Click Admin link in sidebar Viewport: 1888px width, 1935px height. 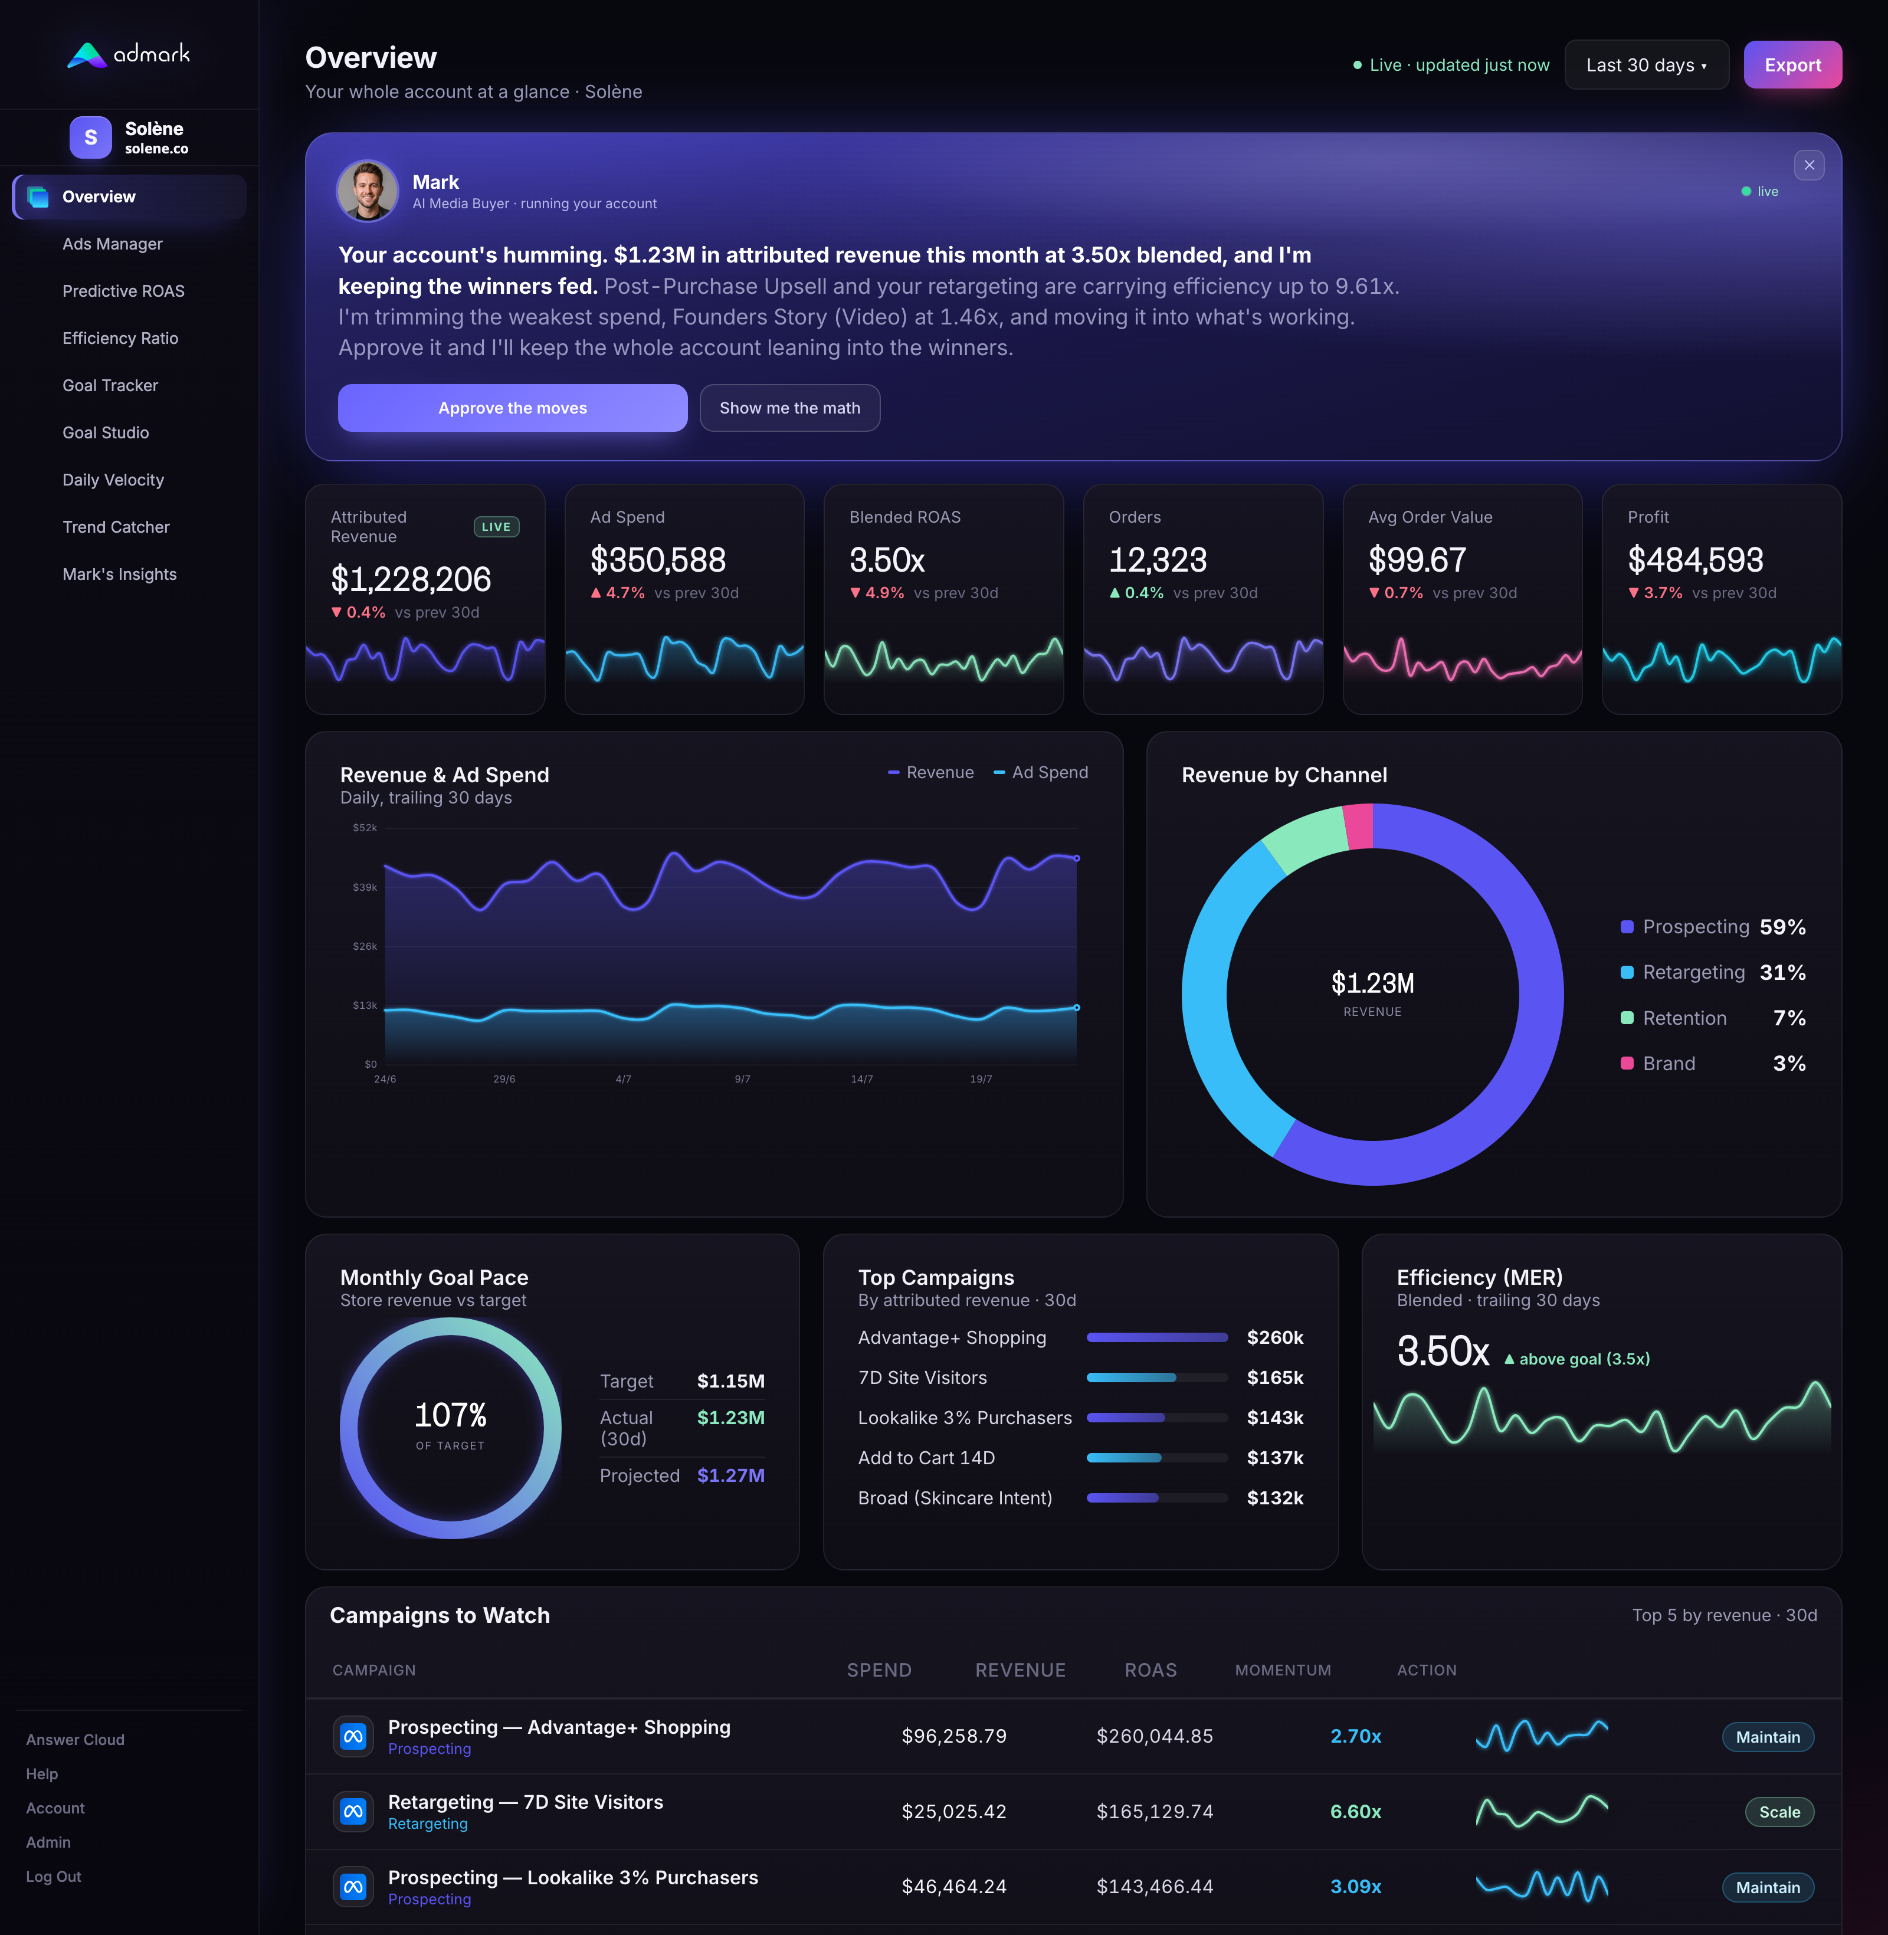pyautogui.click(x=48, y=1842)
